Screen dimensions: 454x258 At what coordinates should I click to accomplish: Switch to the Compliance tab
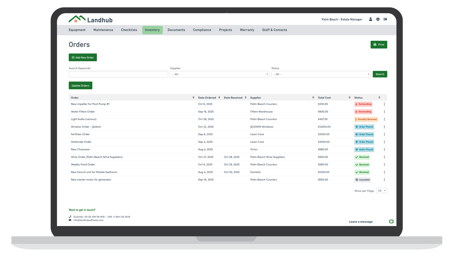(202, 30)
